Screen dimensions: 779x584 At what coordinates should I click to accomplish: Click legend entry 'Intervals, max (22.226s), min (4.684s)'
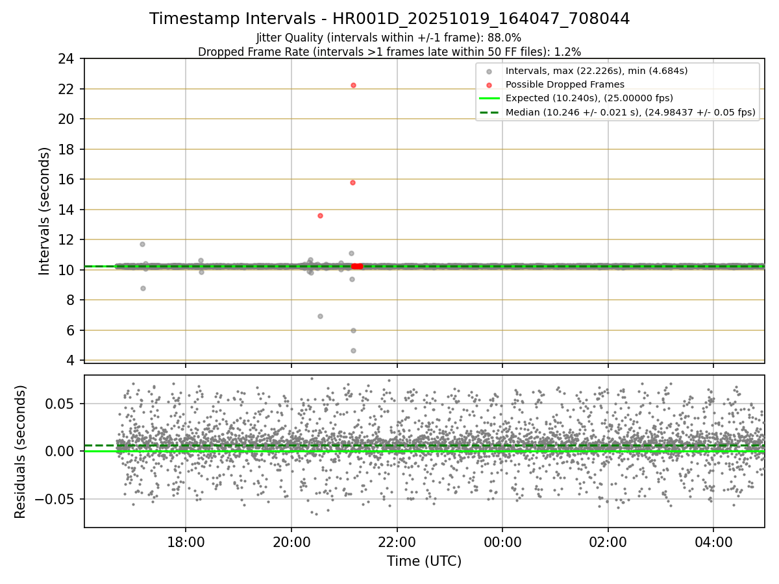597,71
